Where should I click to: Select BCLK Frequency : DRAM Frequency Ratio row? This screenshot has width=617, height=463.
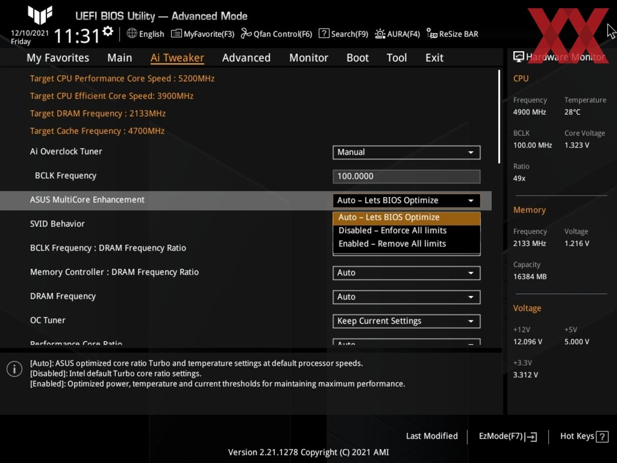pyautogui.click(x=108, y=248)
